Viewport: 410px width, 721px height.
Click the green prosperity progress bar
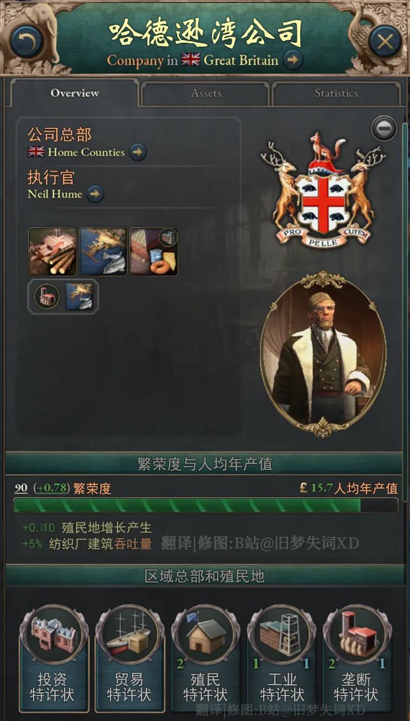205,505
